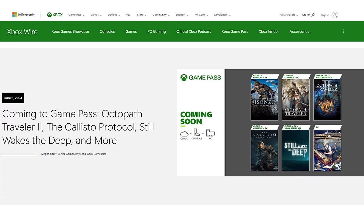Image resolution: width=364 pixels, height=205 pixels.
Task: Click the Xbox logo in header
Action: 55,15
